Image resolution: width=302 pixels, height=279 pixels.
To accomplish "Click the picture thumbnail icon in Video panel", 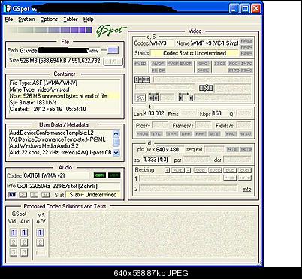I will pos(140,97).
